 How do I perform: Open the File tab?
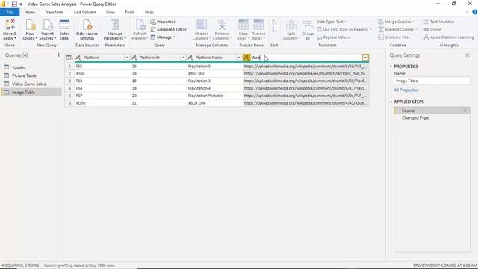10,12
